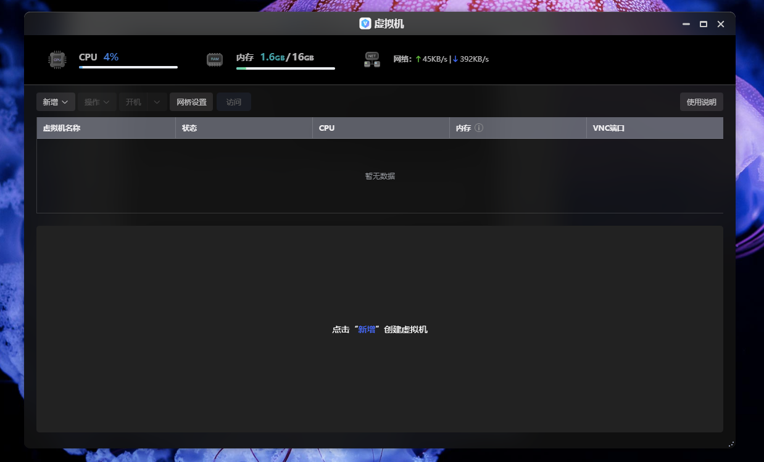This screenshot has height=462, width=764.
Task: Maximize the virtual machine window
Action: tap(703, 24)
